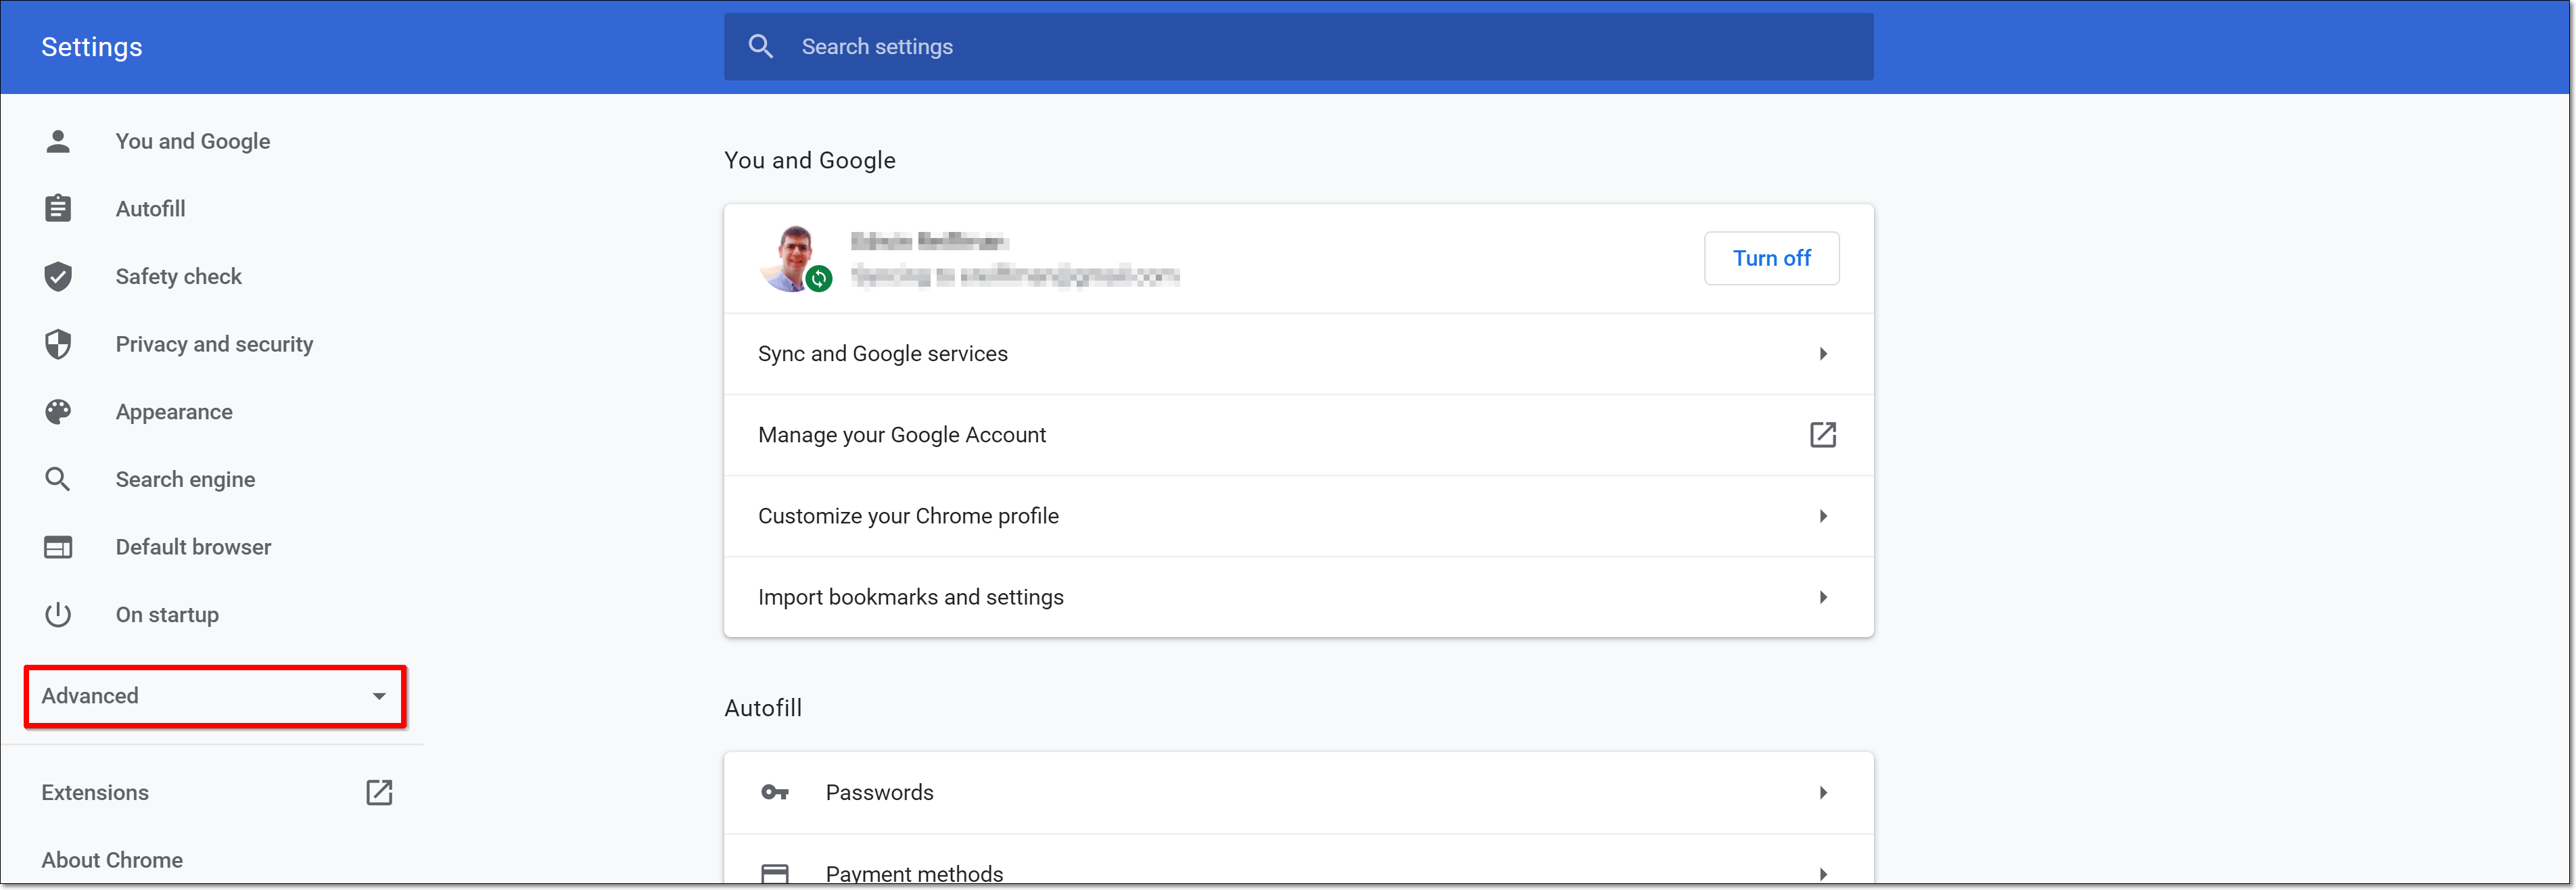The width and height of the screenshot is (2576, 890).
Task: Click the arrow for Import bookmarks and settings
Action: pos(1823,596)
